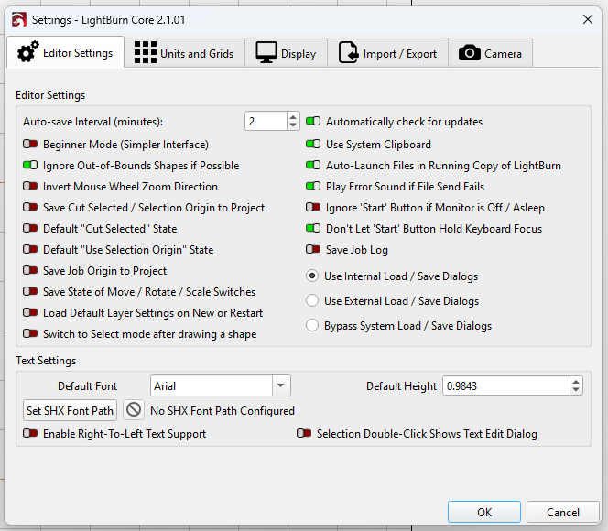Close the Settings dialog with X
Image resolution: width=608 pixels, height=531 pixels.
click(x=588, y=19)
